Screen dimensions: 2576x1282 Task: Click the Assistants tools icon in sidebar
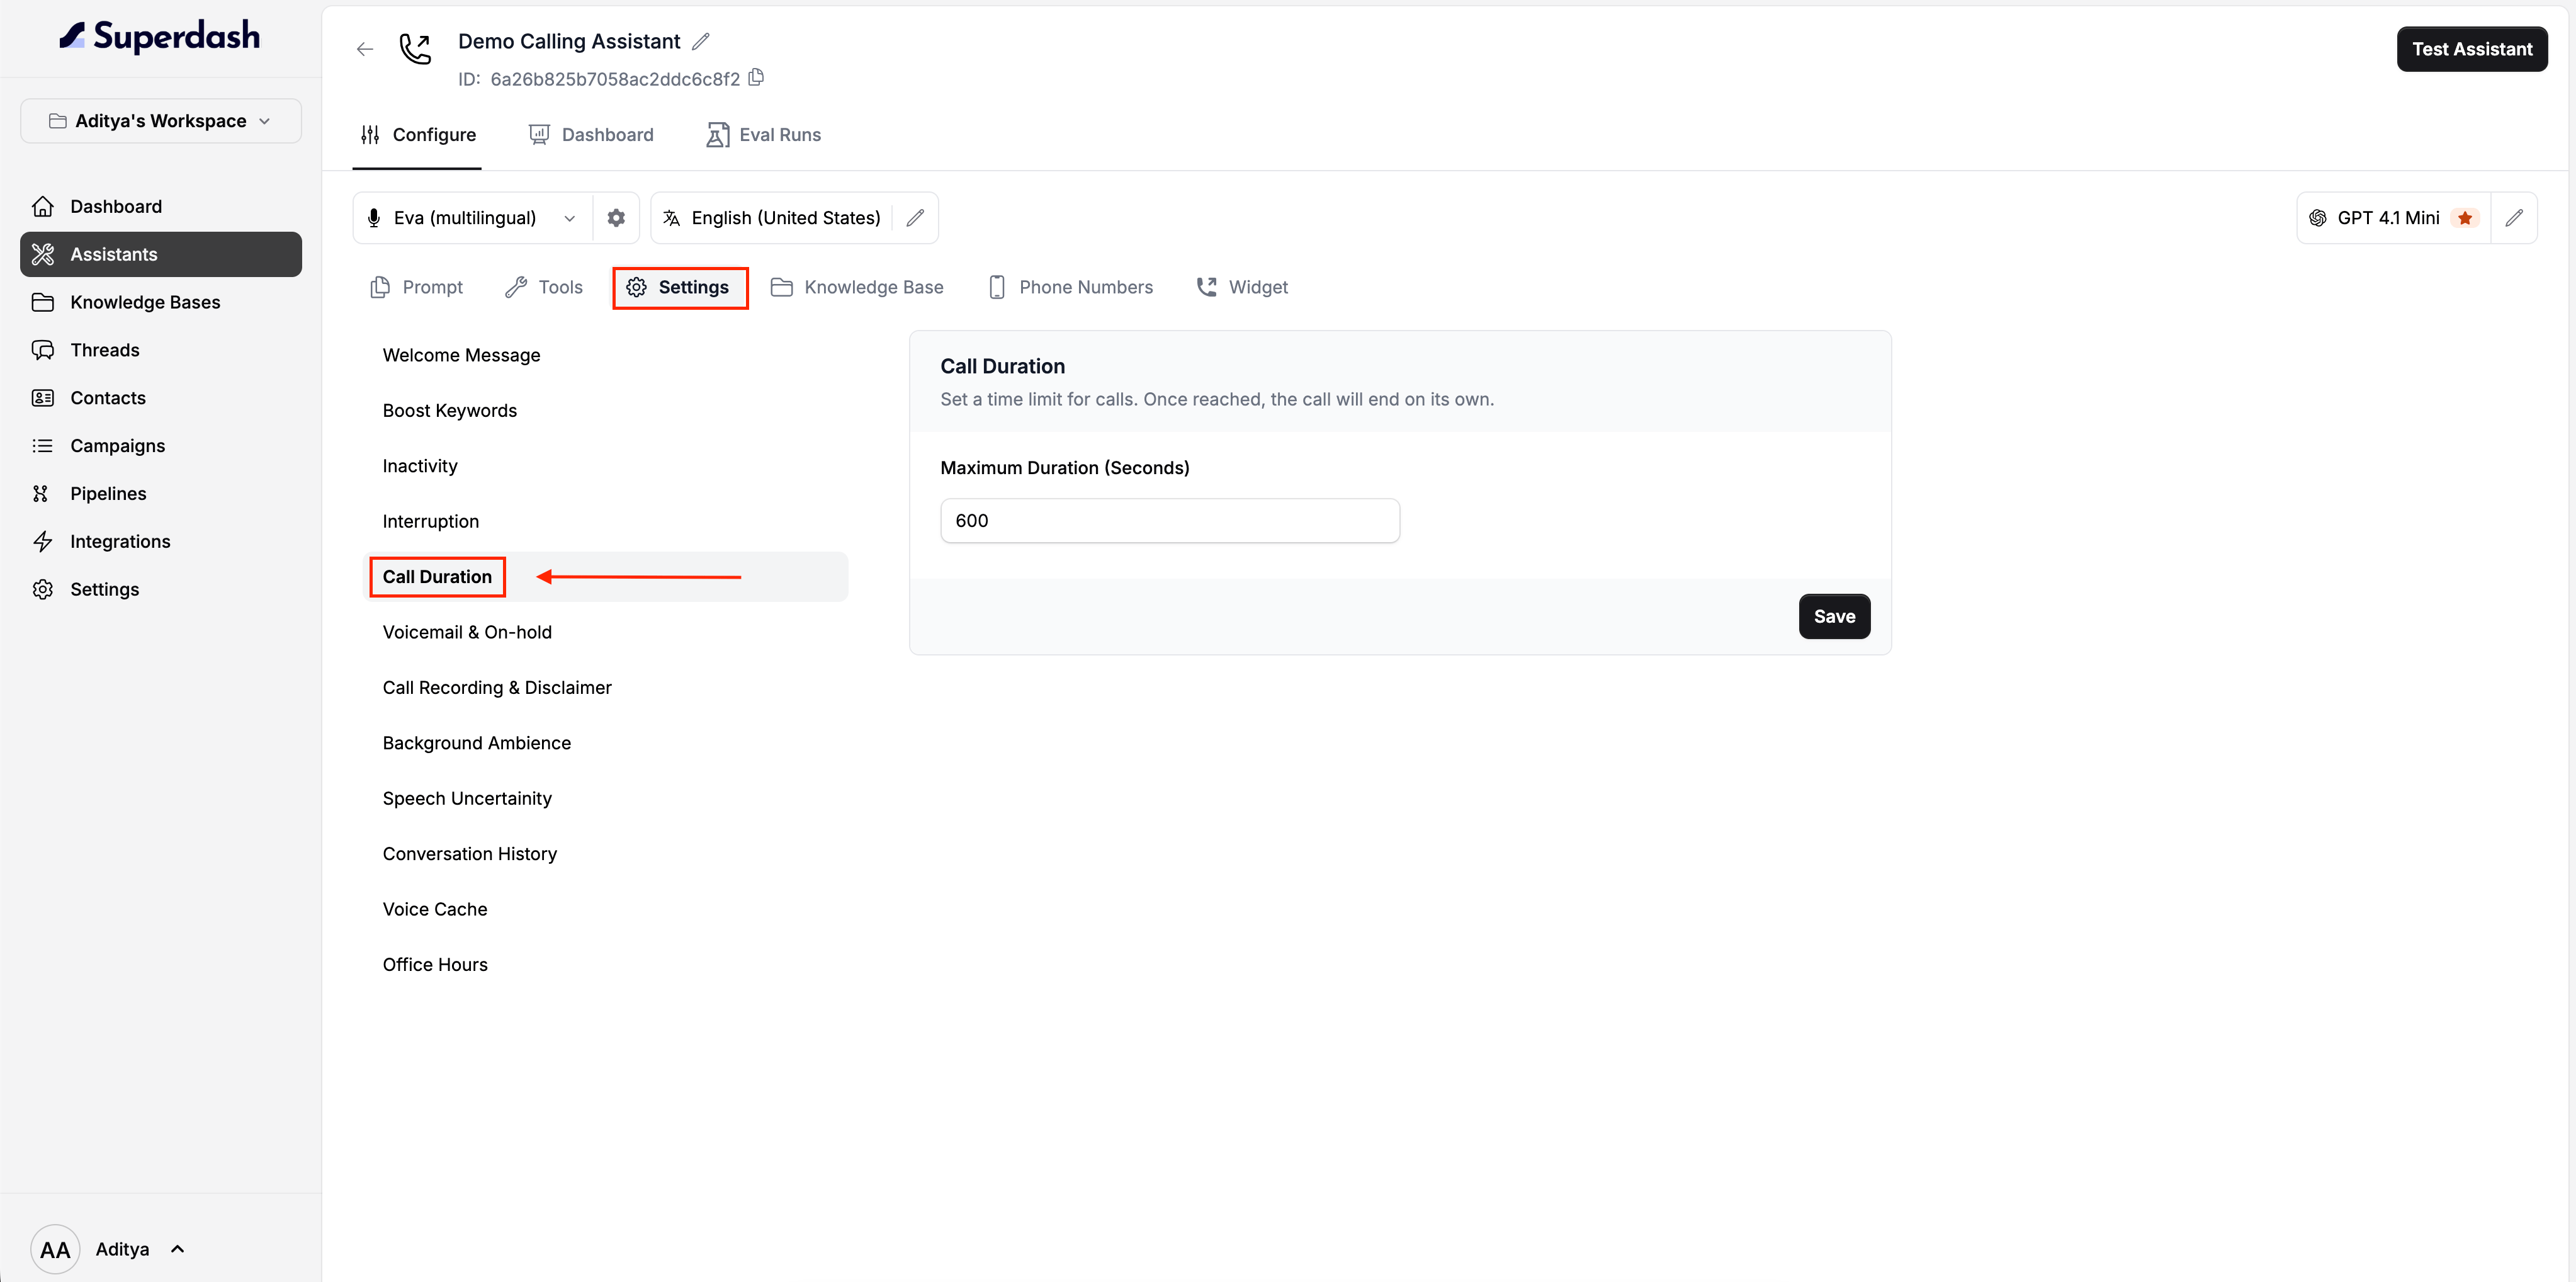[x=42, y=254]
